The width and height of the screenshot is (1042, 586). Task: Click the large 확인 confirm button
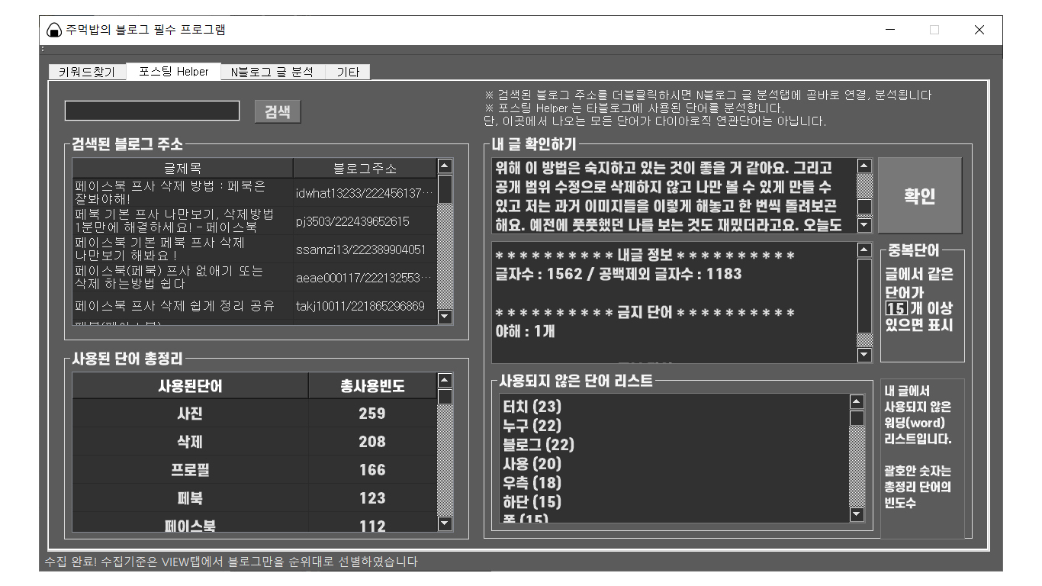point(919,195)
